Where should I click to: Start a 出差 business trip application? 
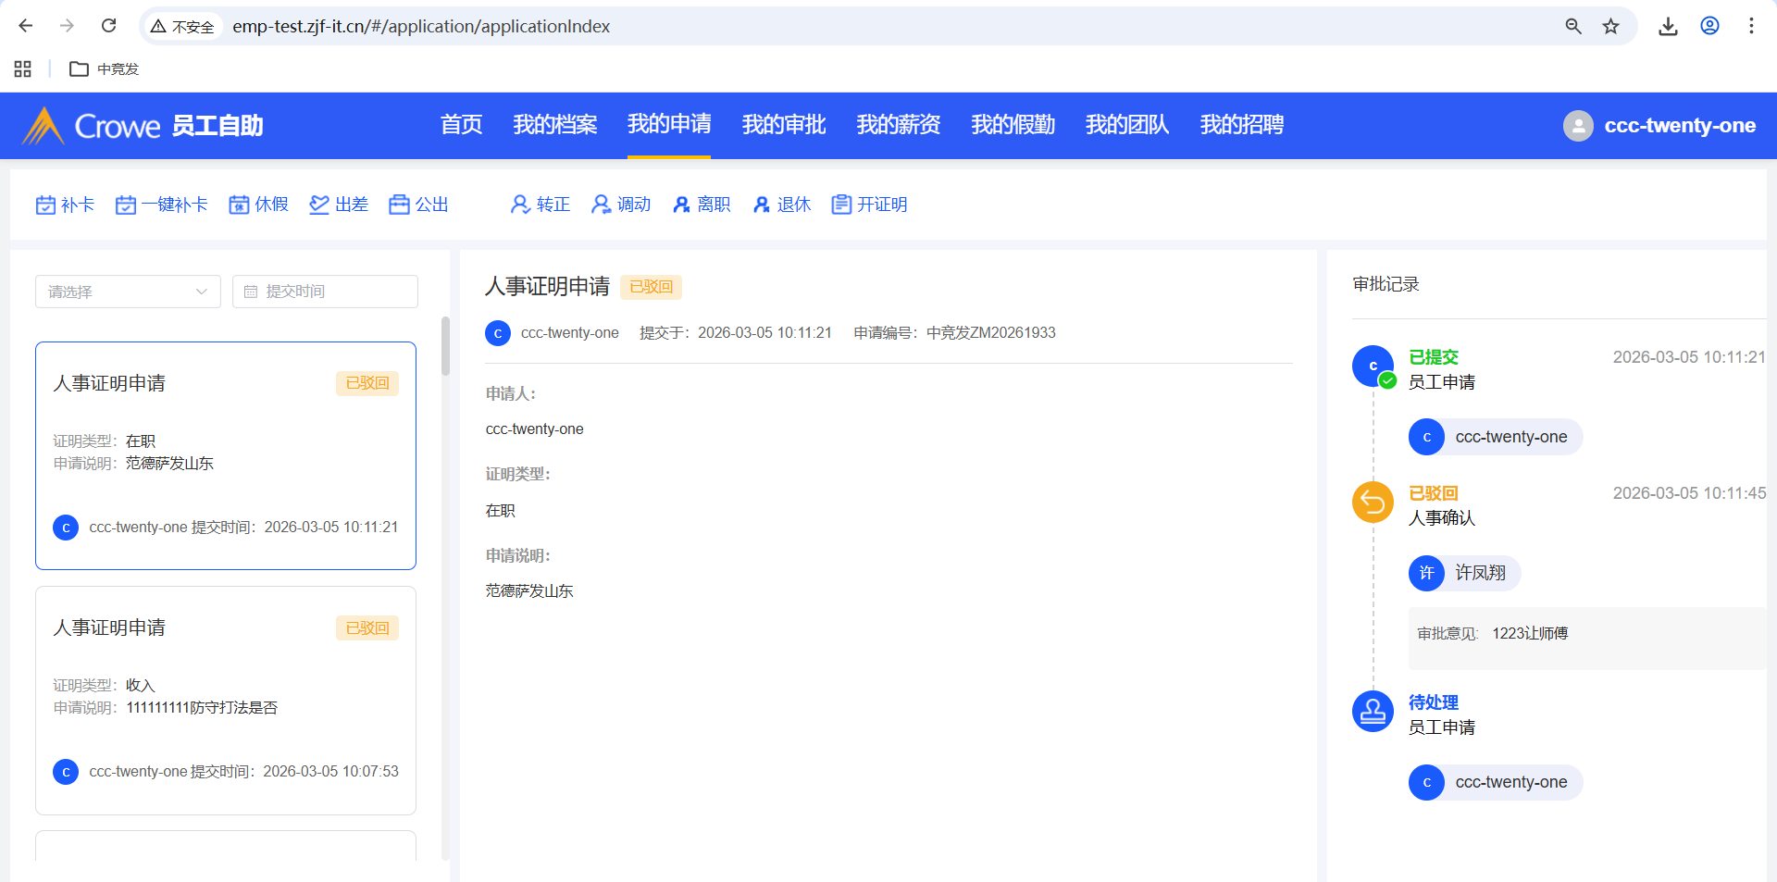point(339,205)
